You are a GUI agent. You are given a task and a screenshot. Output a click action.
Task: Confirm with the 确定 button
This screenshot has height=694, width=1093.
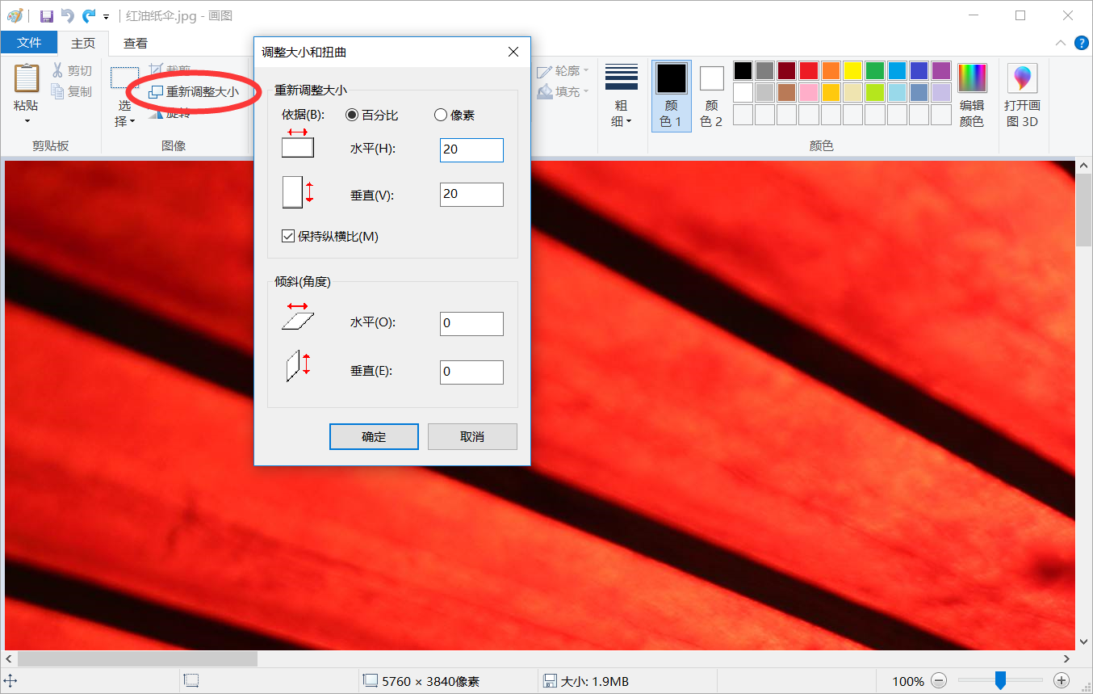pyautogui.click(x=374, y=436)
